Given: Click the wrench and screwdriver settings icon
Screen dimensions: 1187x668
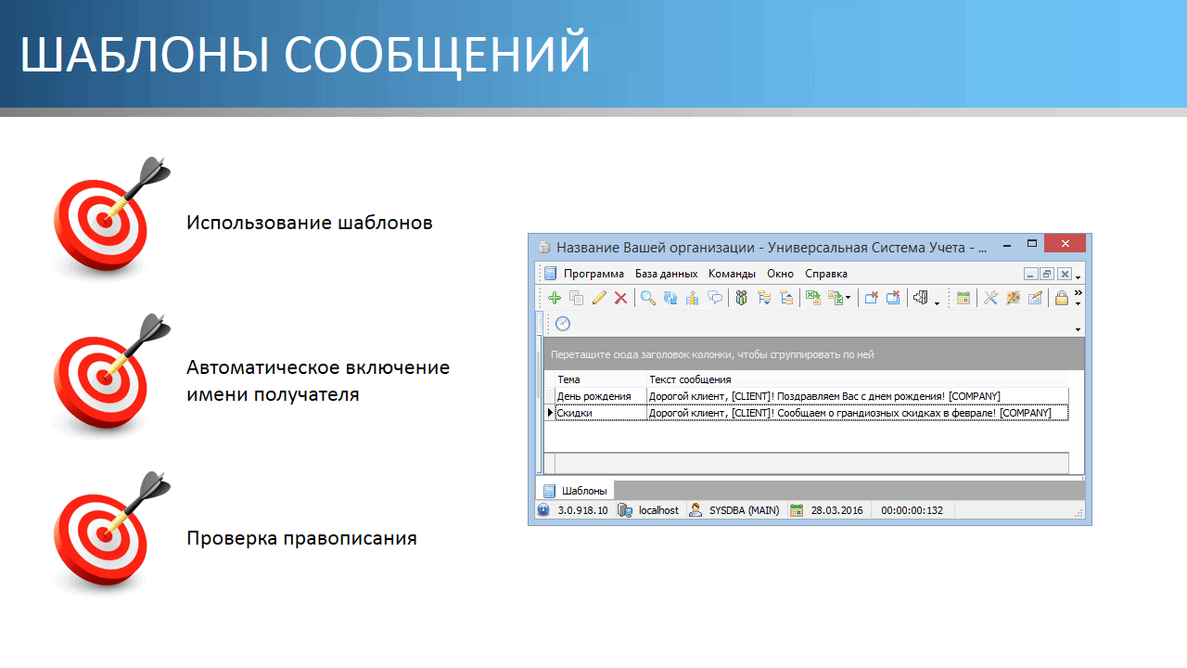Looking at the screenshot, I should pos(990,298).
